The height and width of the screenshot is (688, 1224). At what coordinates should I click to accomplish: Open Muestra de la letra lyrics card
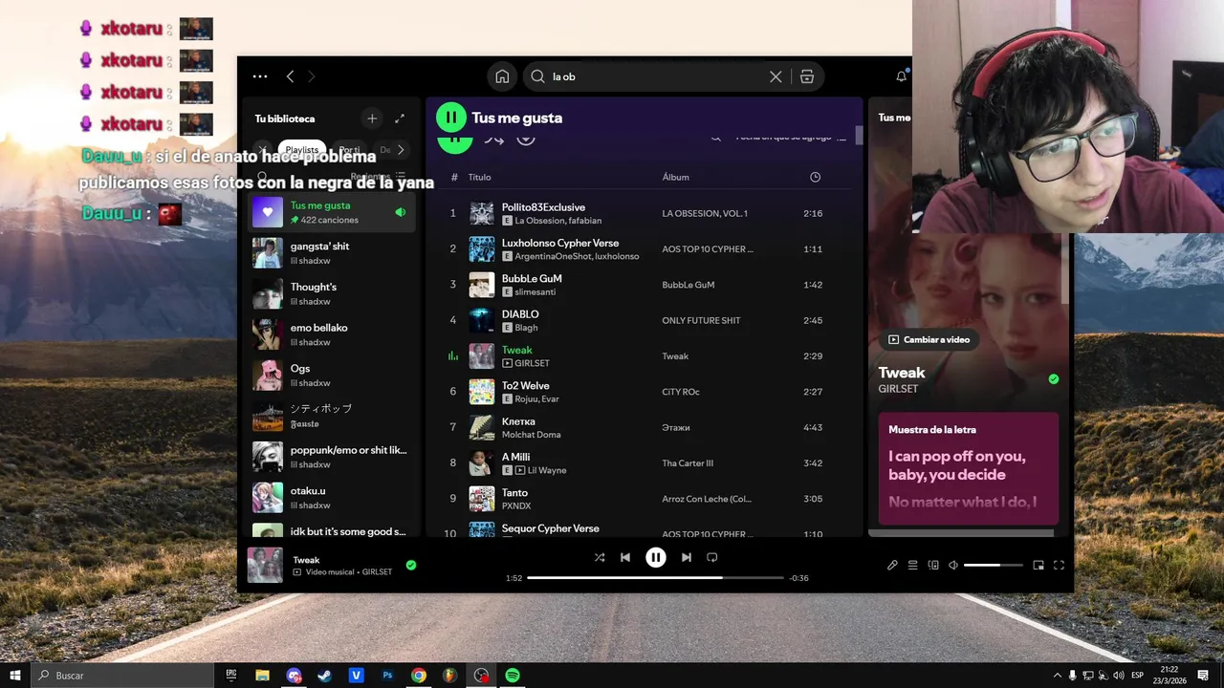(969, 468)
